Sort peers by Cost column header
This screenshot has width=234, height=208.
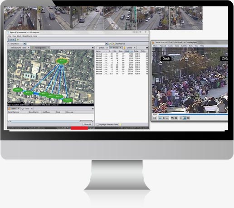(x=128, y=51)
